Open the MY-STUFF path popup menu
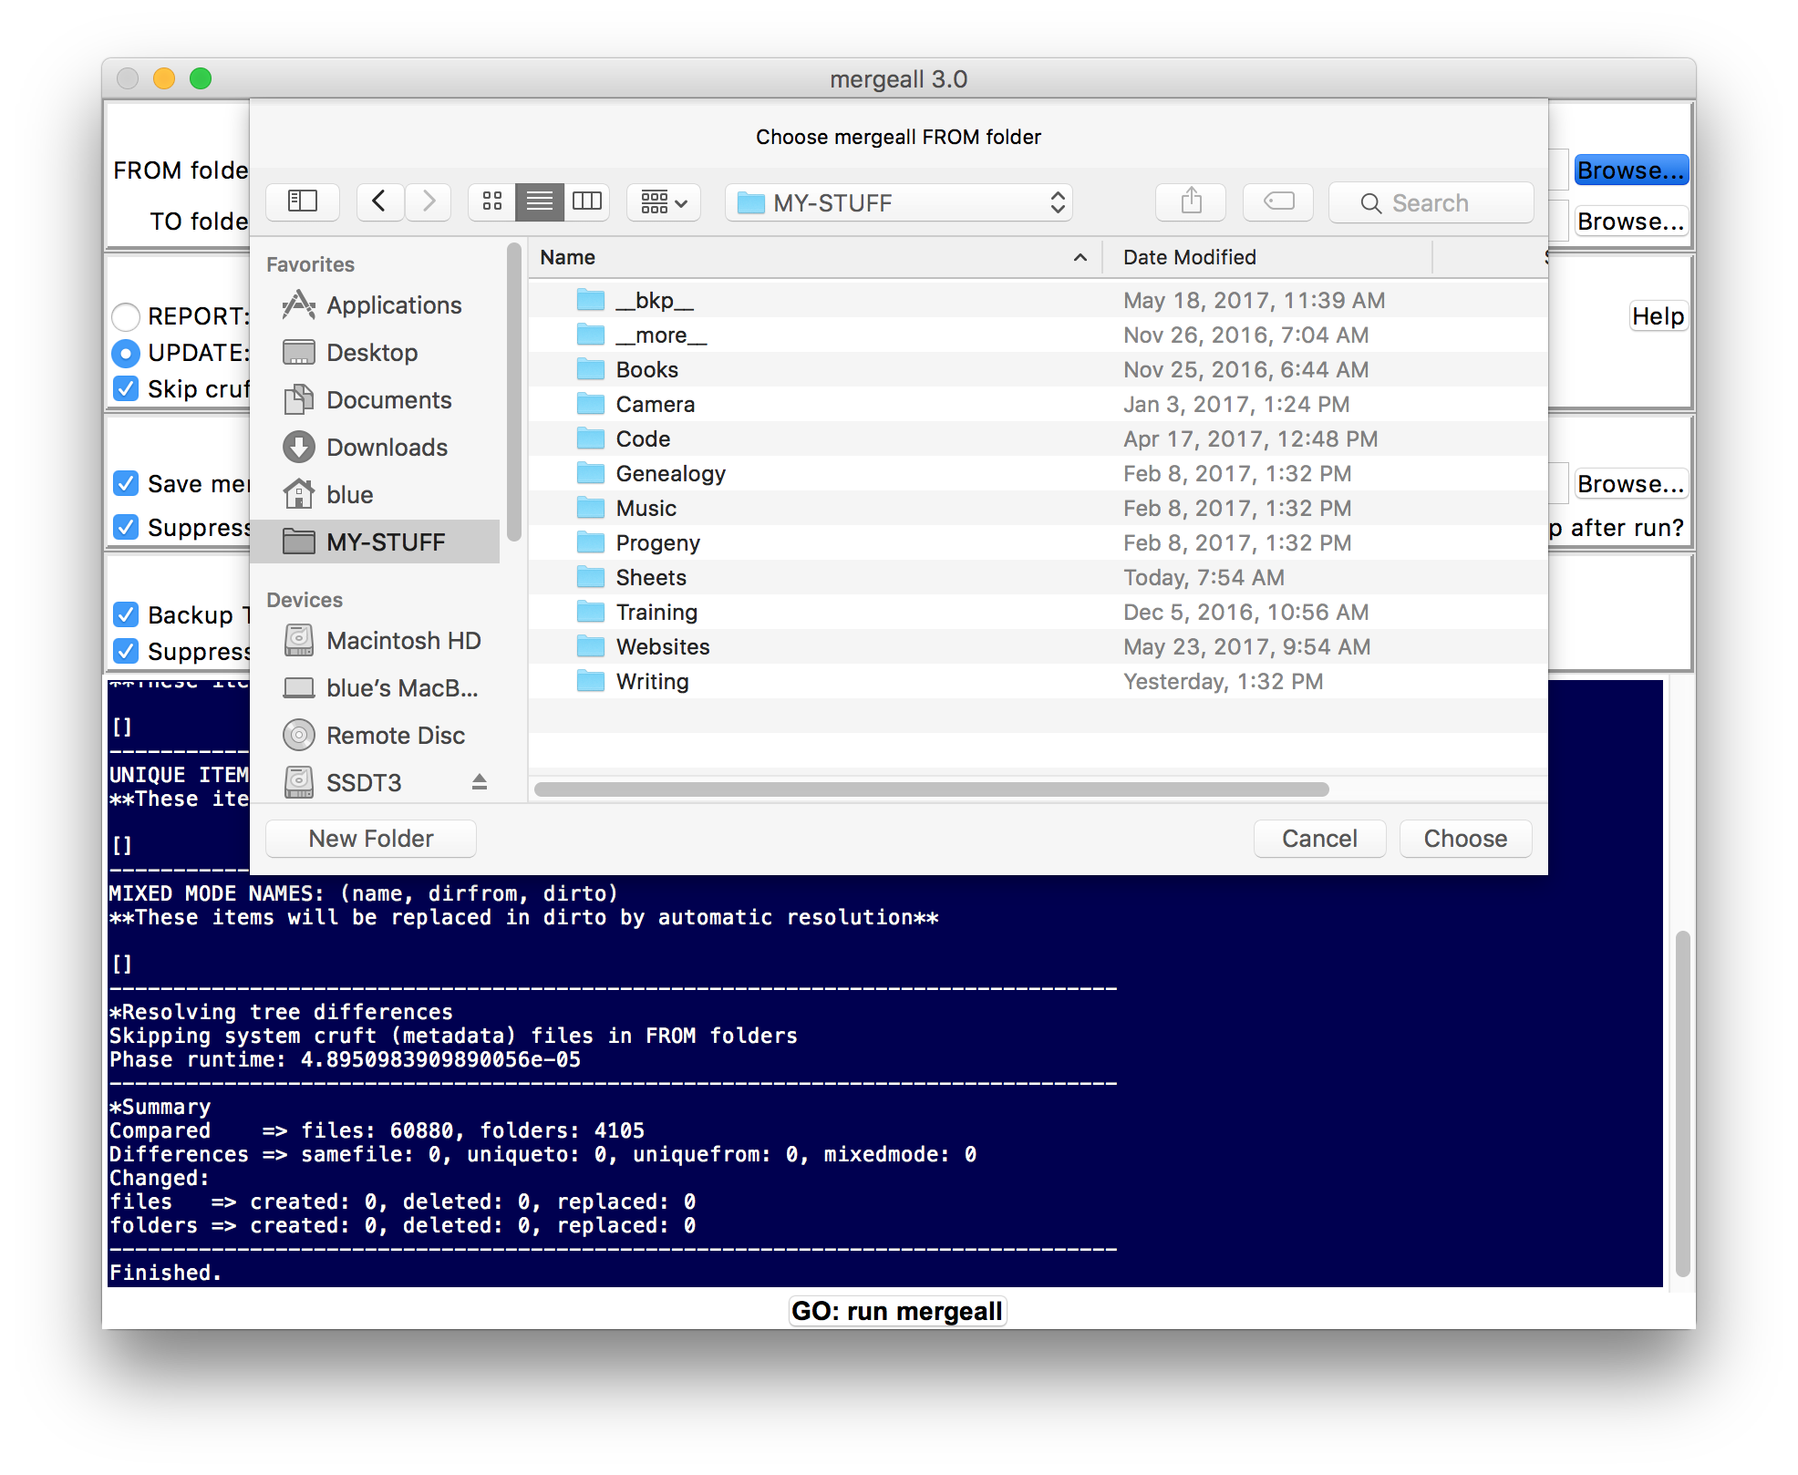 pyautogui.click(x=899, y=202)
